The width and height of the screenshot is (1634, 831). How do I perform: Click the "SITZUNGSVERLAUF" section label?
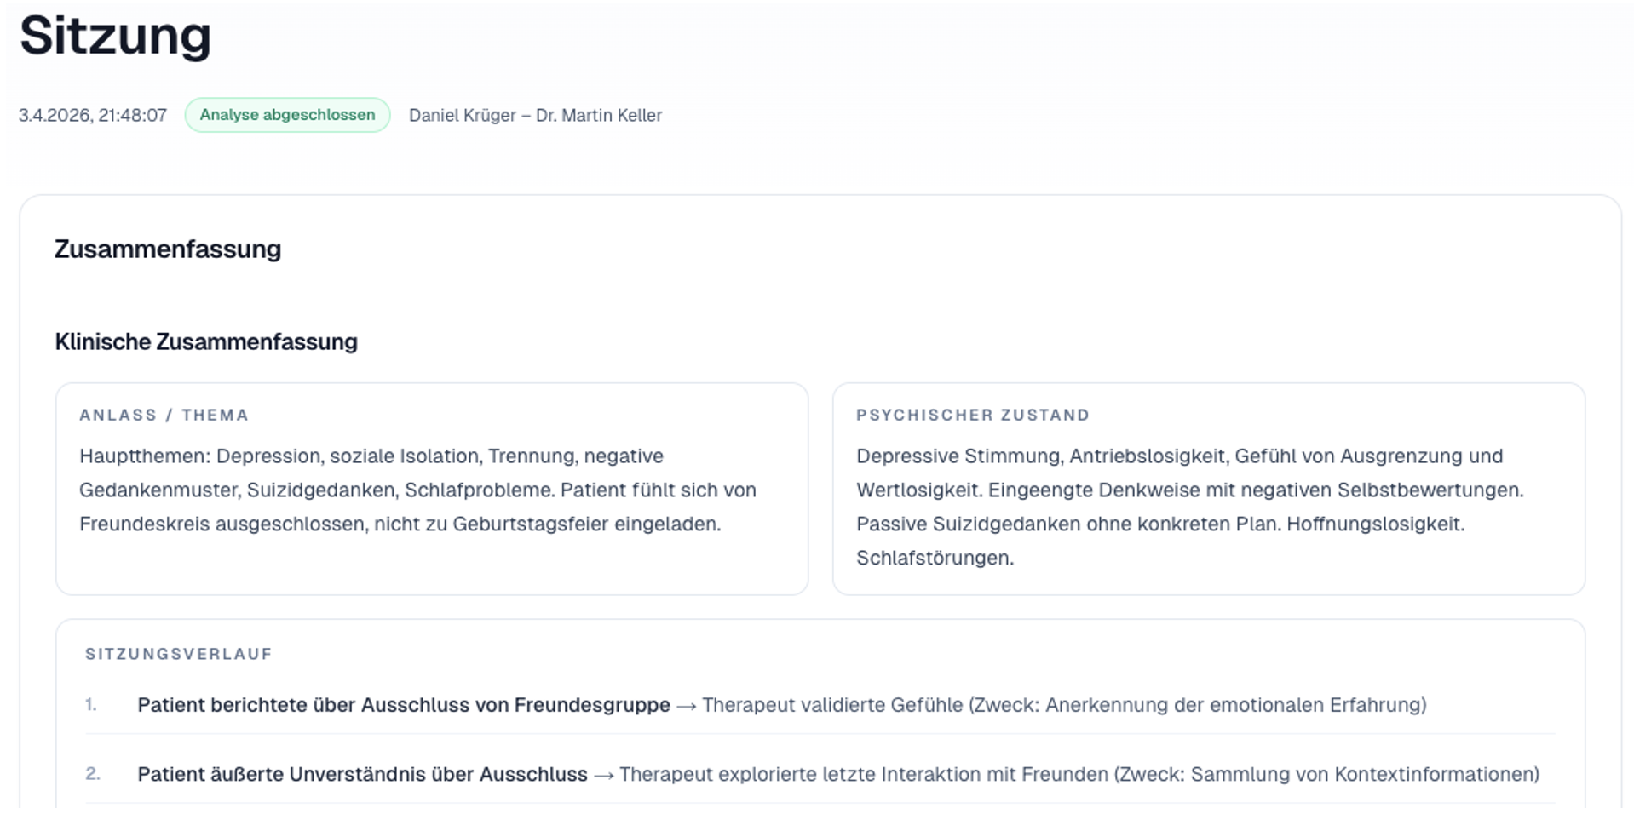(179, 655)
